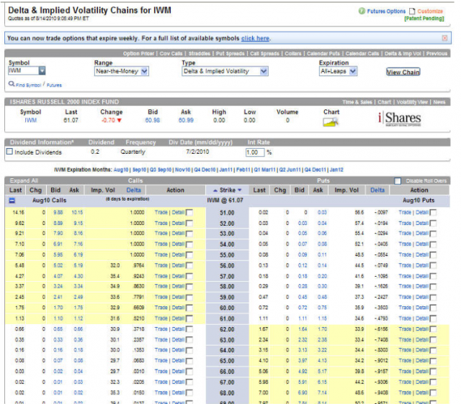Open the Symbol dropdown

point(42,70)
